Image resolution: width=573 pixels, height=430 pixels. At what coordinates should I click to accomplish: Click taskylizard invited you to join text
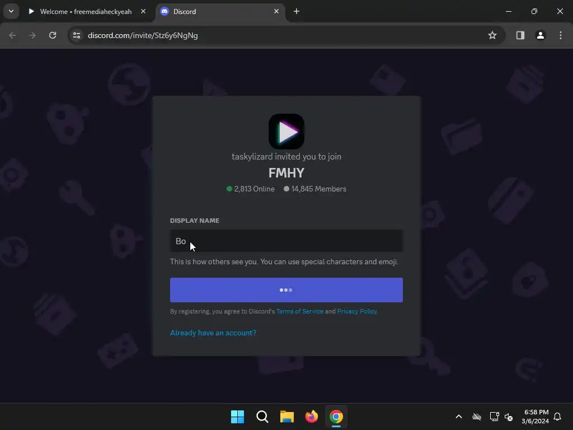(x=286, y=157)
